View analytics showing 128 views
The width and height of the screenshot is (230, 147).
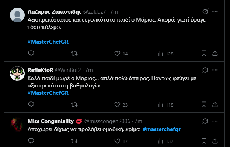click(160, 54)
